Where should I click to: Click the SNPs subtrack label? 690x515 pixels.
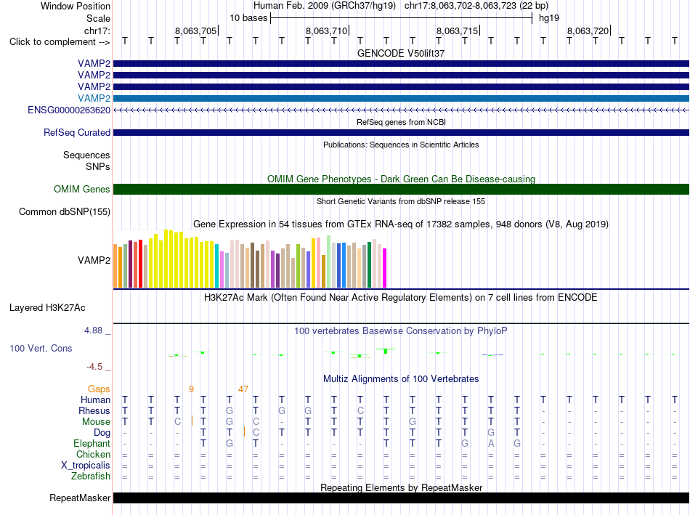(98, 167)
